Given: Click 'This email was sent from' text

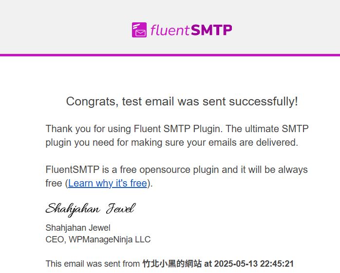Looking at the screenshot, I should point(93,264).
